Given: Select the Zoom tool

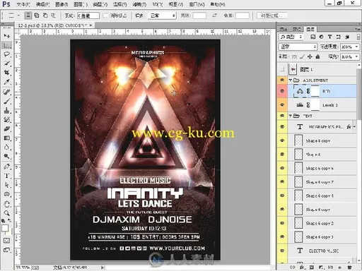Looking at the screenshot, I should 6,213.
